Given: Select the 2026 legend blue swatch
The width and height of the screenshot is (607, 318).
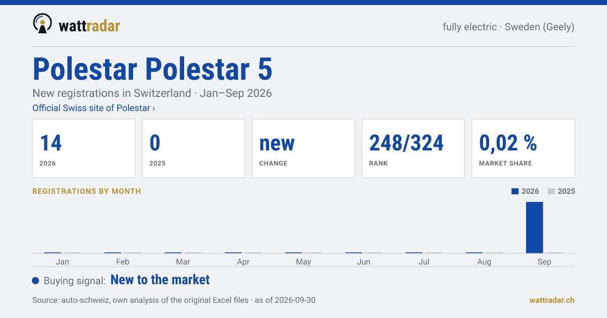Looking at the screenshot, I should click(515, 191).
